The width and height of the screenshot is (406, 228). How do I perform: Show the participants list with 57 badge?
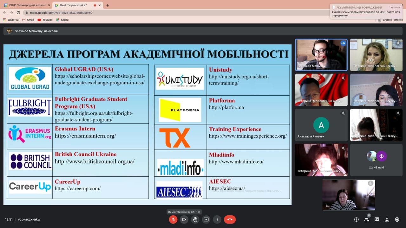tap(367, 219)
